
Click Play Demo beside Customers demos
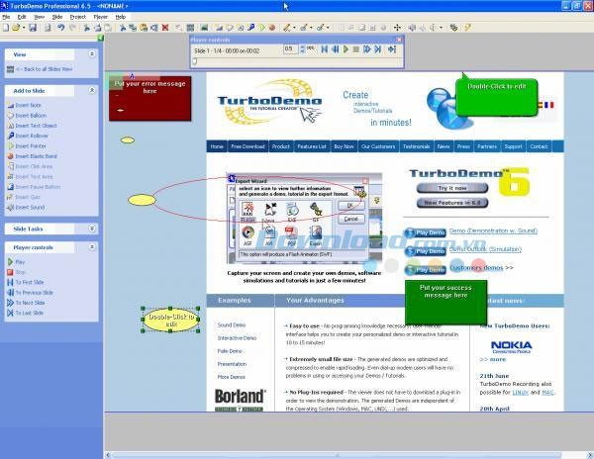426,270
